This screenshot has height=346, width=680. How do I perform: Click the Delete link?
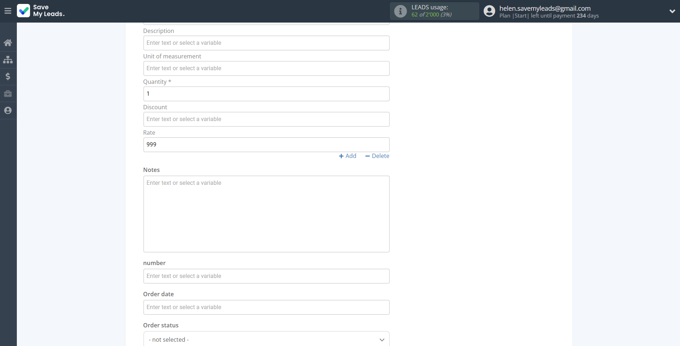click(377, 156)
